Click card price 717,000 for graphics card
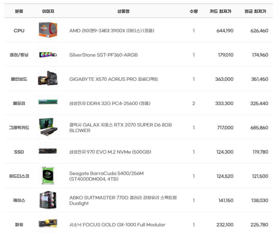 tap(225, 128)
